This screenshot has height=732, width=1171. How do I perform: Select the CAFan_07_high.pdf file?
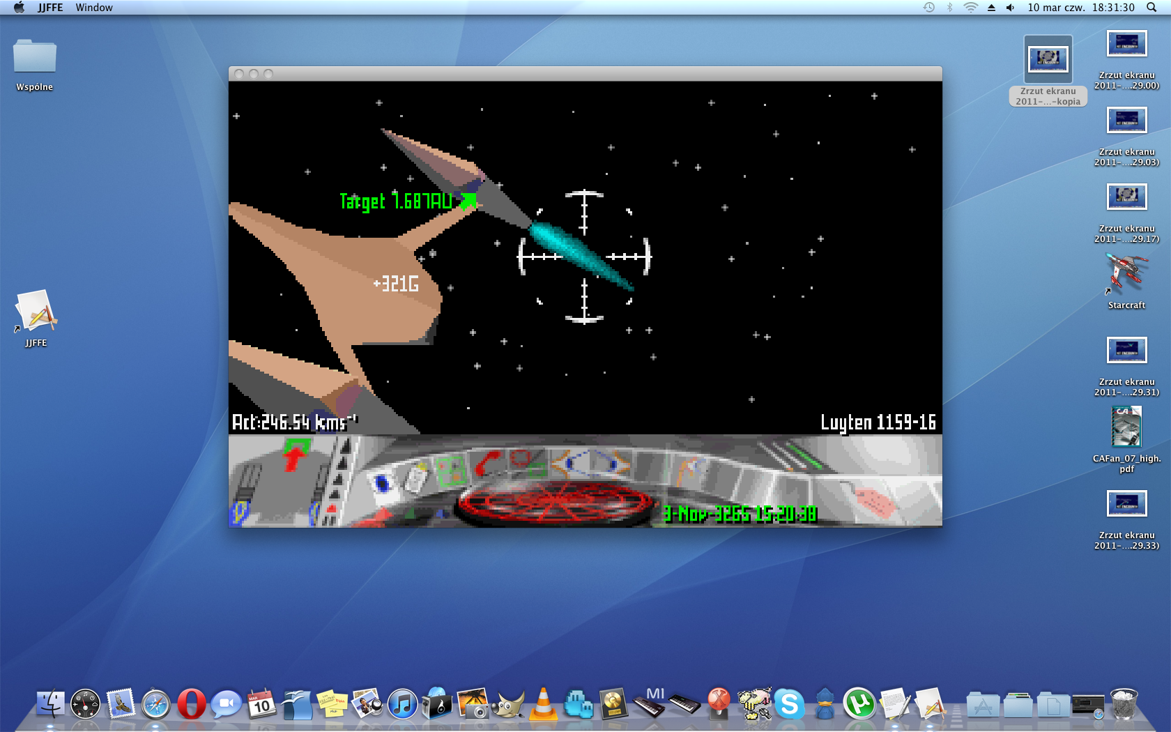pyautogui.click(x=1126, y=439)
